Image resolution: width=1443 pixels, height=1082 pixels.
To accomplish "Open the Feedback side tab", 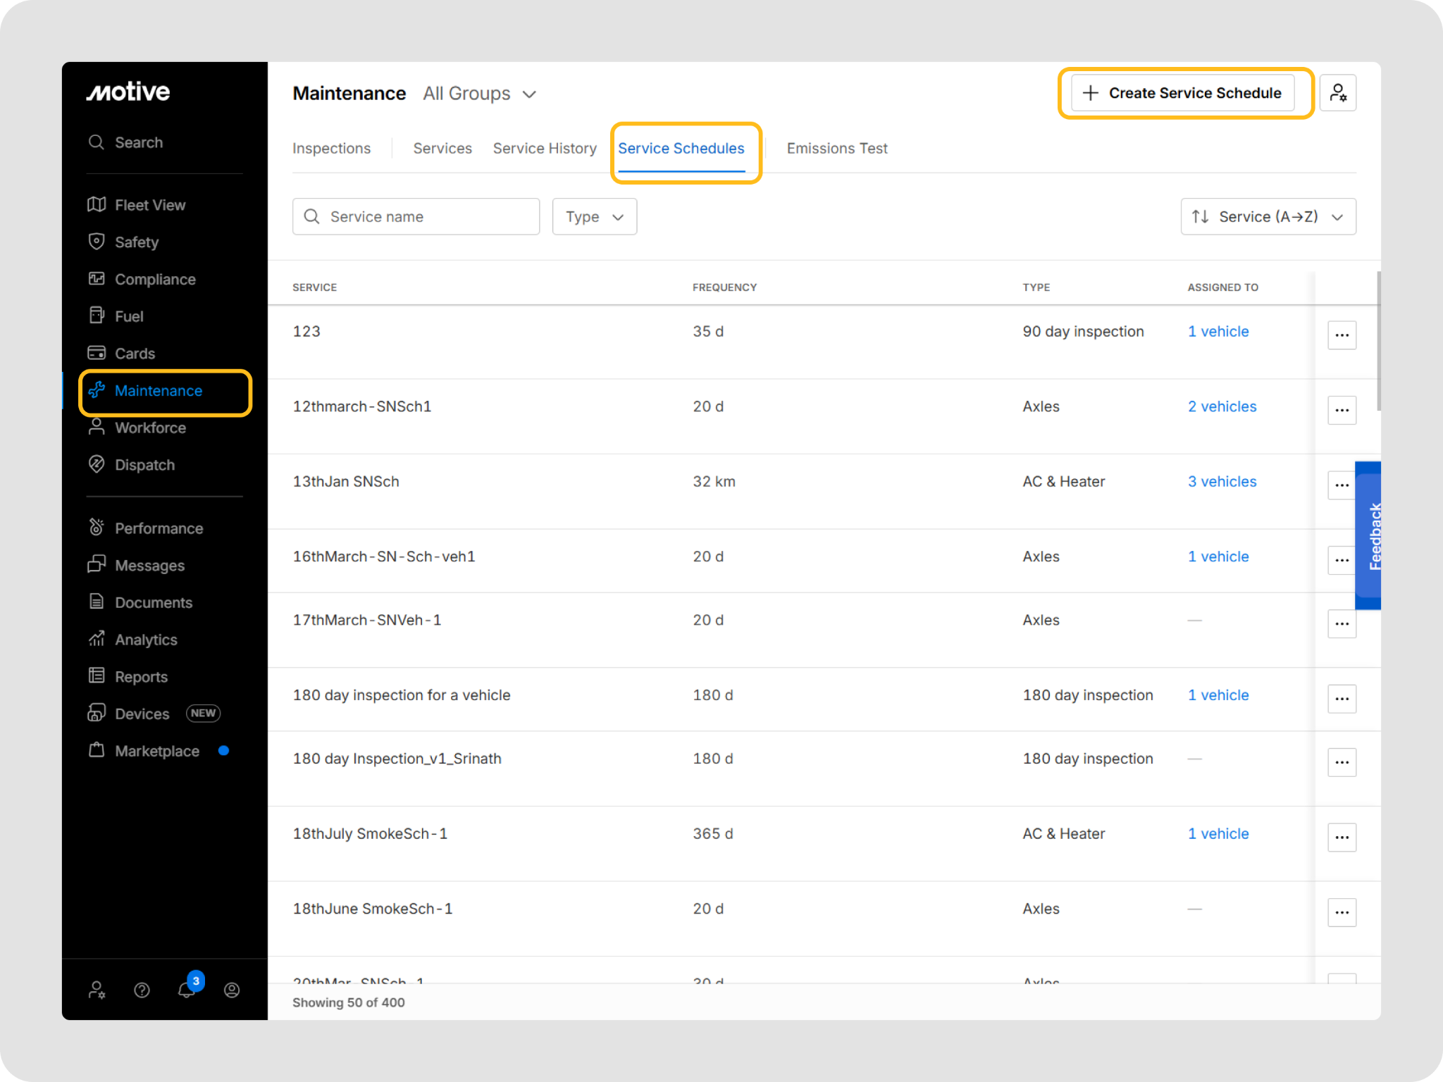I will 1370,535.
